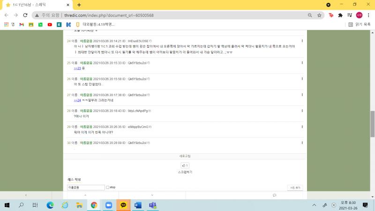The image size is (375, 211).
Task: Click the comment bubble icon in bottom bar
Action: (x=275, y=195)
